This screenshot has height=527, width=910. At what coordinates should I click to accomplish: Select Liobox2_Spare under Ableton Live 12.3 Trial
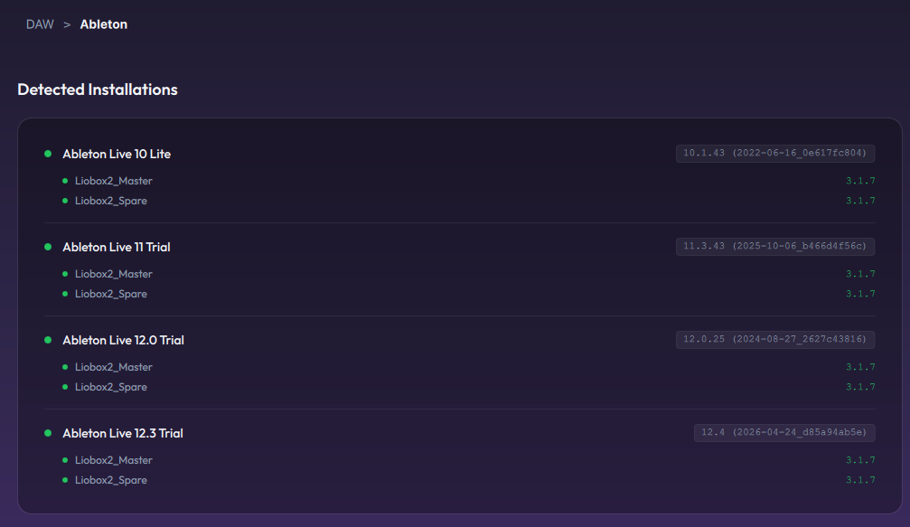[111, 480]
